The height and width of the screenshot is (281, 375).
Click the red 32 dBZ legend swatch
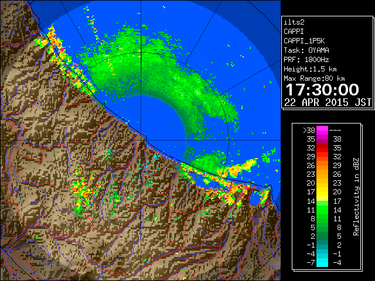tap(322, 148)
